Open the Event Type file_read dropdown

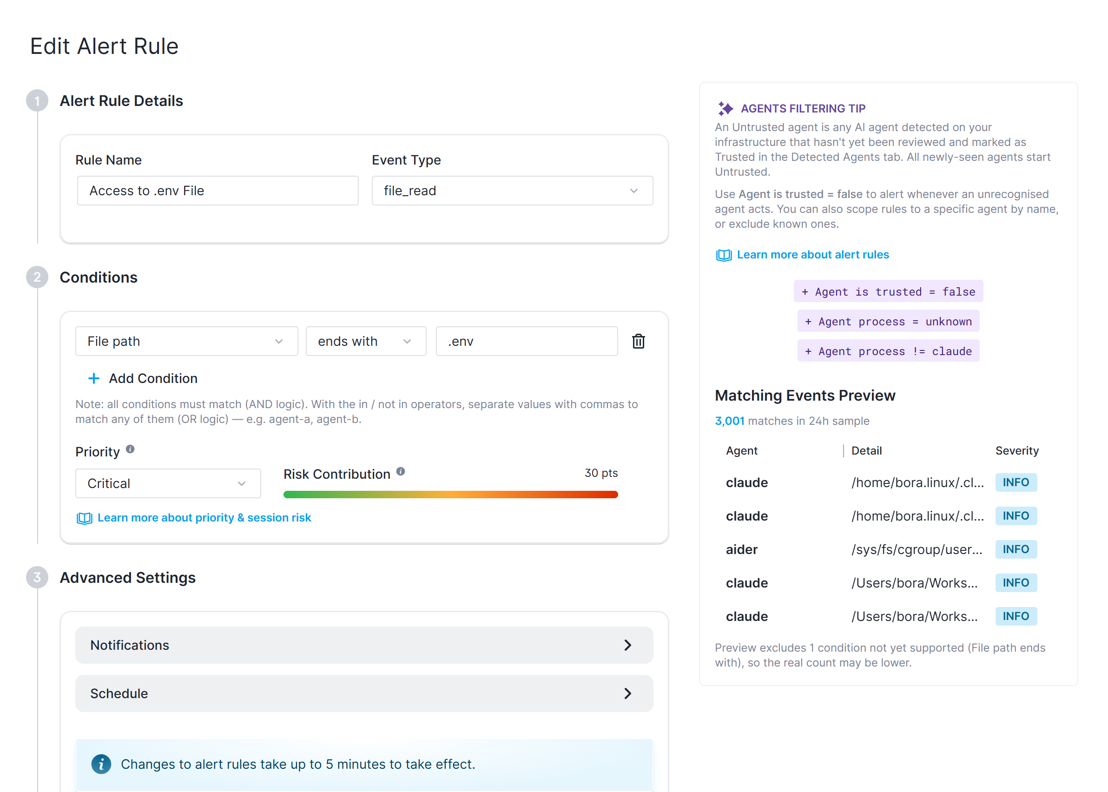click(512, 191)
